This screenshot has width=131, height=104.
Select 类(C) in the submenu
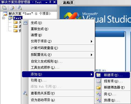tap(112, 94)
